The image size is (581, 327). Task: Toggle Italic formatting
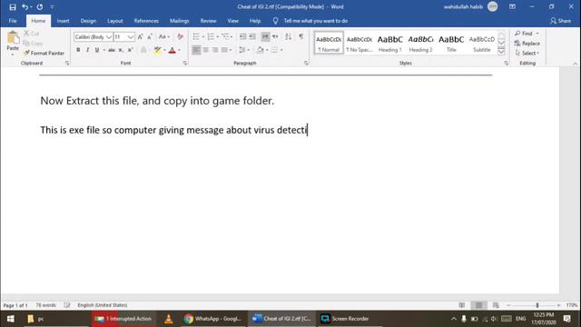pyautogui.click(x=87, y=50)
